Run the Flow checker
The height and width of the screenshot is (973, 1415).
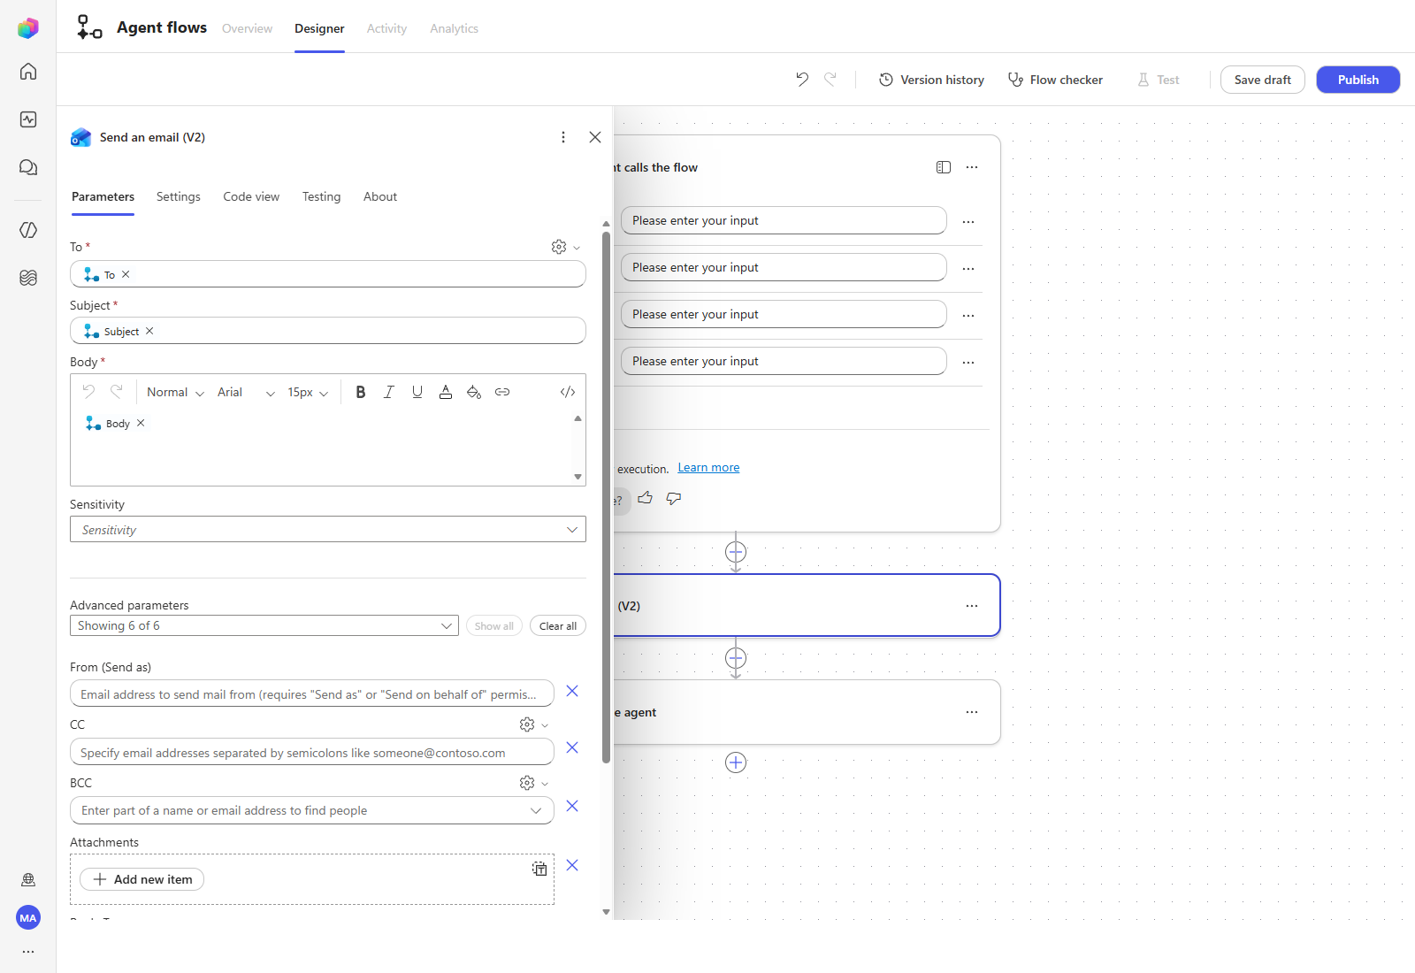1056,80
